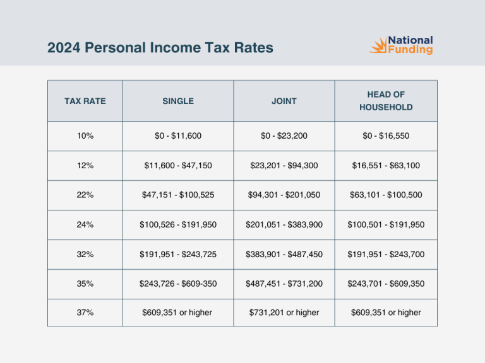The image size is (485, 363).
Task: Click the National Funding starburst logo icon
Action: 377,45
